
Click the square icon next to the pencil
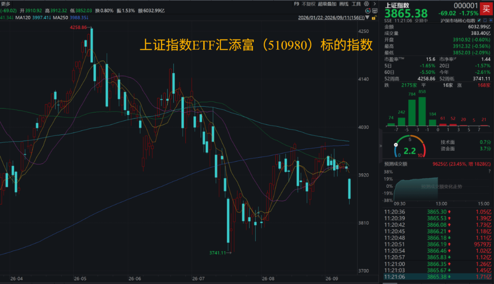[x=485, y=20]
